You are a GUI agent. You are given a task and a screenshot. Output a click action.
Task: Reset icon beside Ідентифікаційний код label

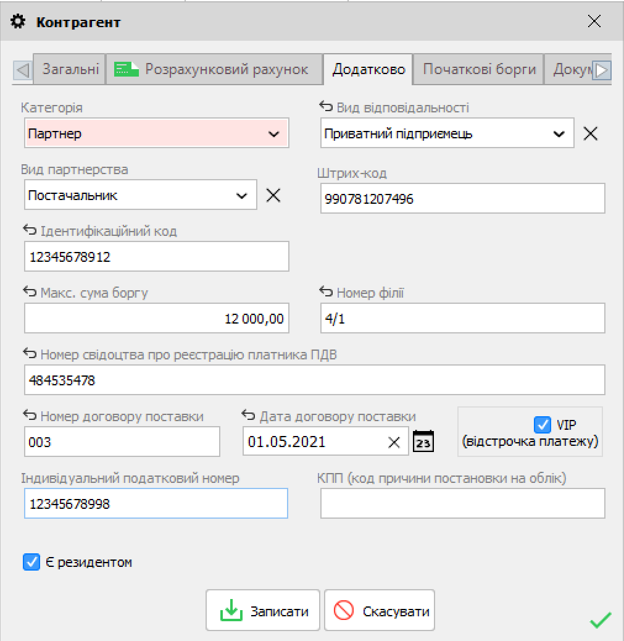click(30, 231)
